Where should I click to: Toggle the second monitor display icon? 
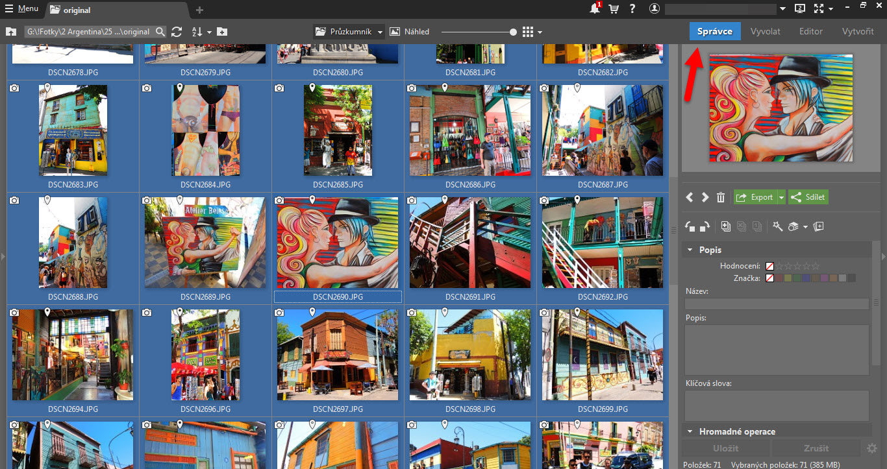click(800, 9)
